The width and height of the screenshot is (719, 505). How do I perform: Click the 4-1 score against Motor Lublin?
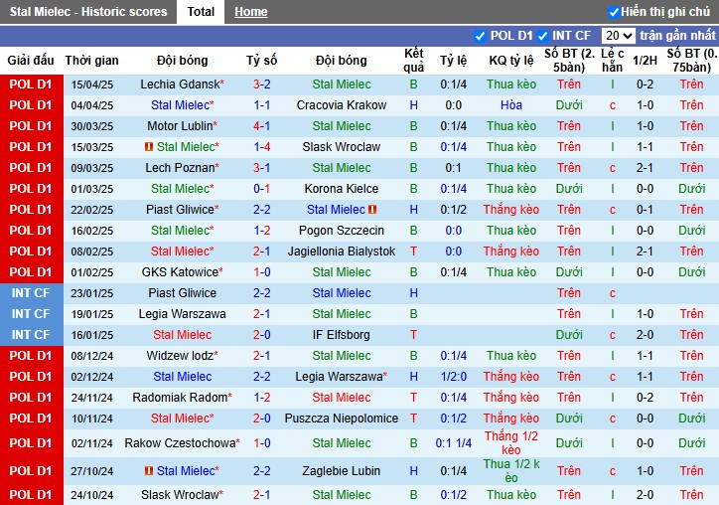point(262,126)
